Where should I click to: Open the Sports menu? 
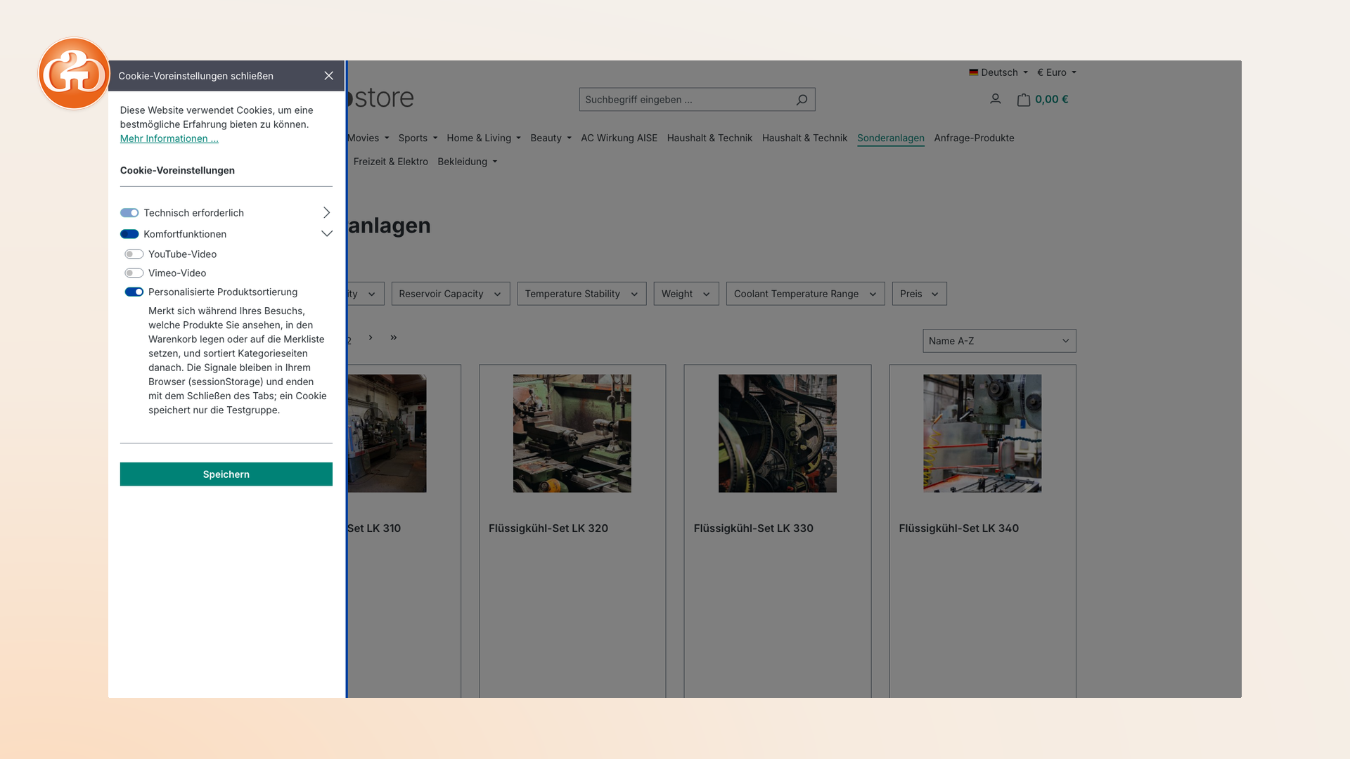[418, 138]
